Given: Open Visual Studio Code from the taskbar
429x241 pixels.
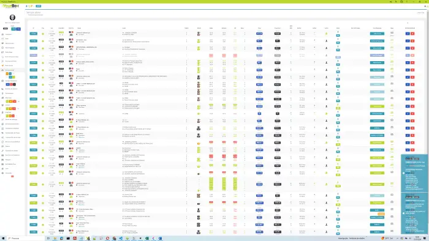Looking at the screenshot, I should click(x=121, y=239).
